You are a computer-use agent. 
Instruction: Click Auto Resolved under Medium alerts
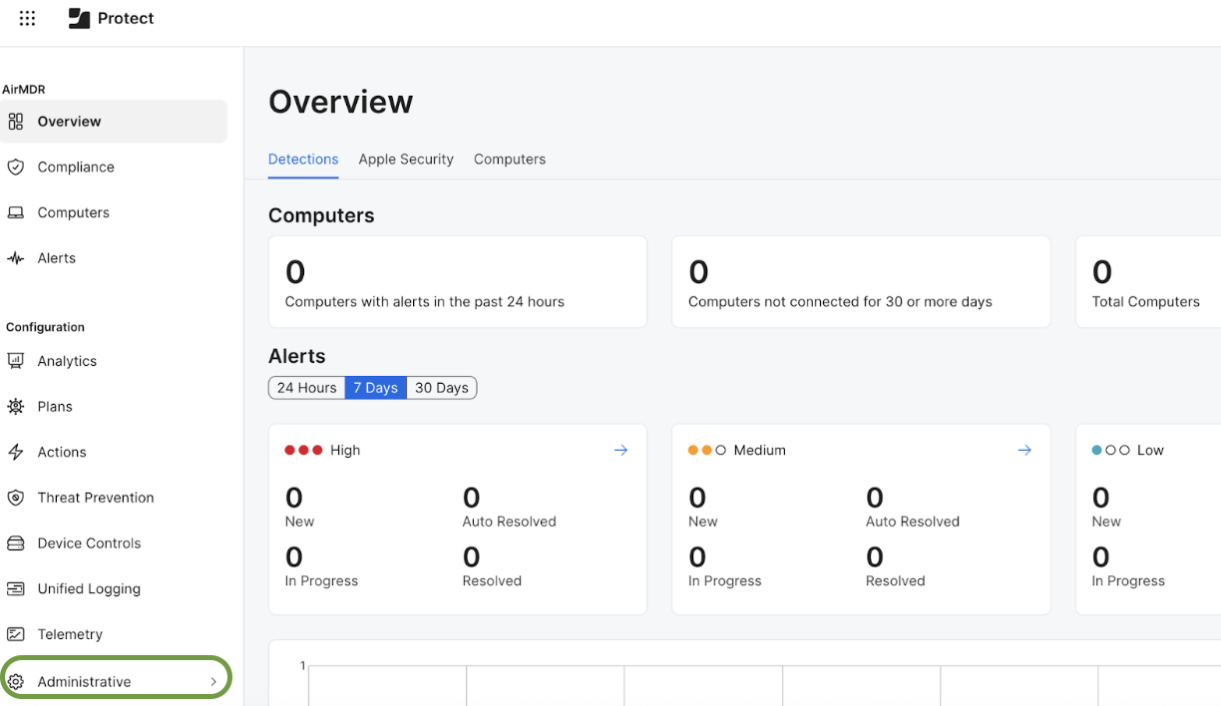[x=913, y=522]
